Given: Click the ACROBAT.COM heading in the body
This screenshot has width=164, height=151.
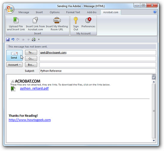Looking at the screenshot, I should (27, 81).
